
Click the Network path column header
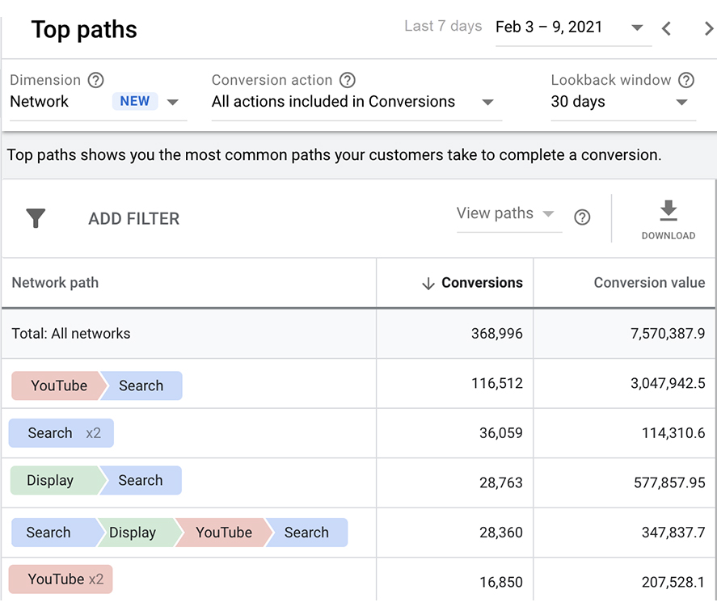[55, 283]
